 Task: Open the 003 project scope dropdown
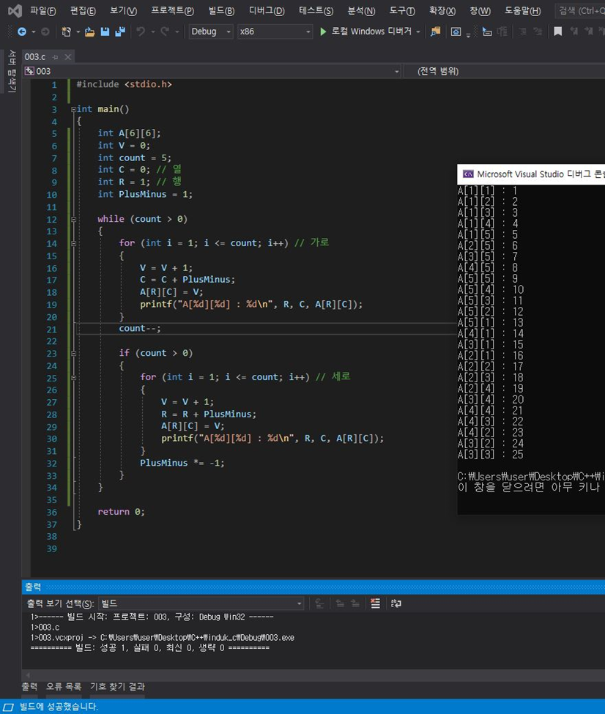tap(212, 71)
